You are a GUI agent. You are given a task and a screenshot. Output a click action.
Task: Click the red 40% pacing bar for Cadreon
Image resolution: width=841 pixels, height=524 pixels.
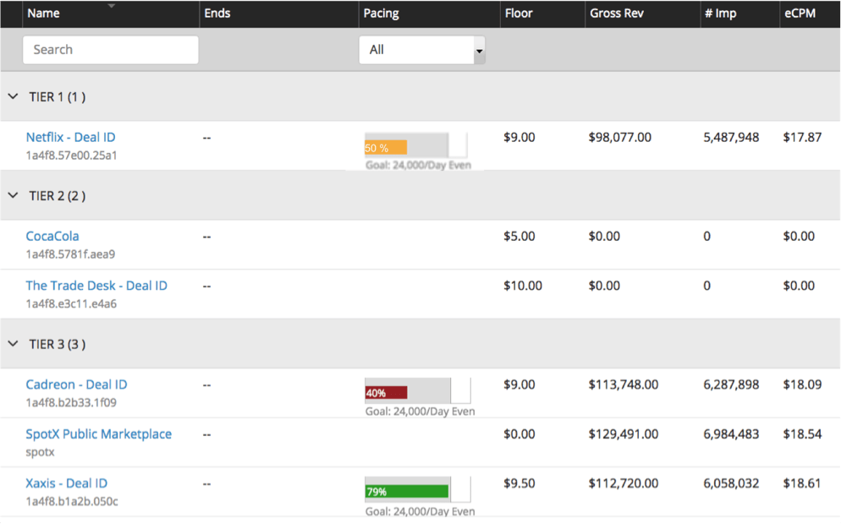[386, 393]
